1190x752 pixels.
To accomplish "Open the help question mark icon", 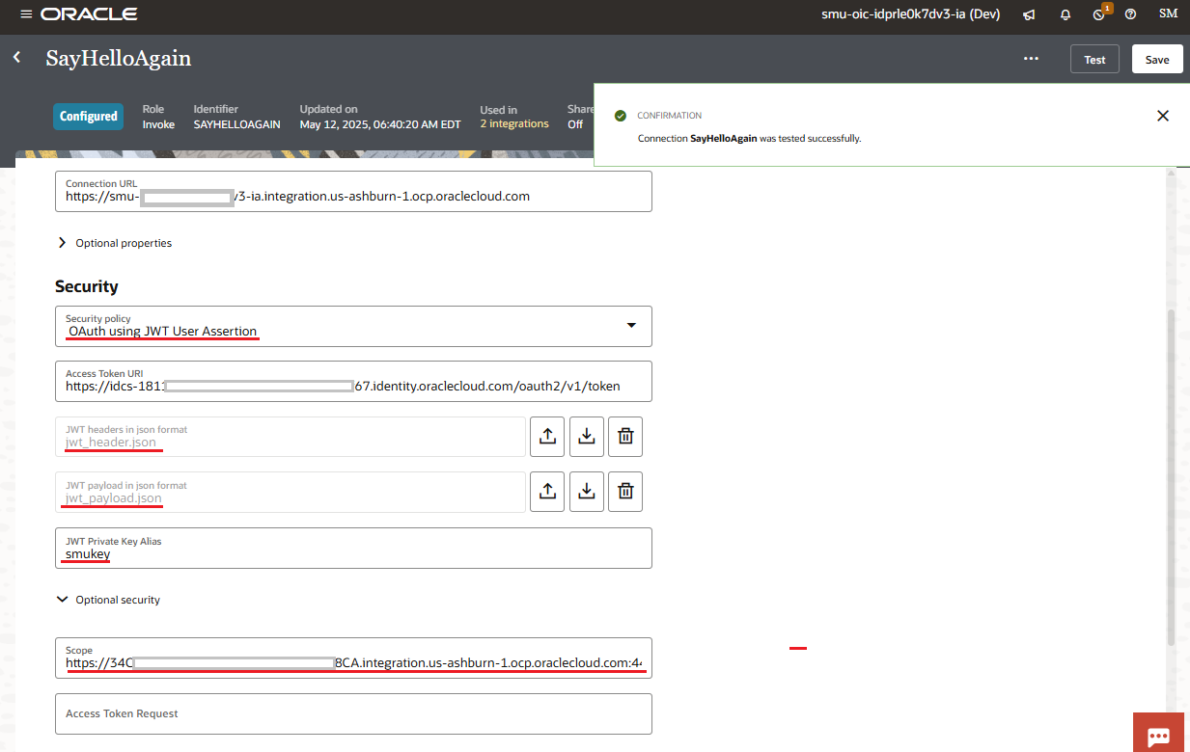I will [x=1130, y=14].
